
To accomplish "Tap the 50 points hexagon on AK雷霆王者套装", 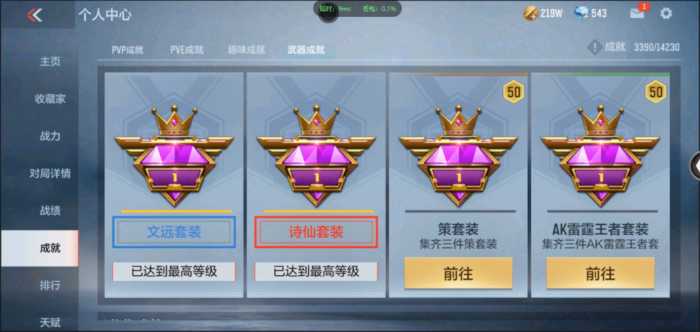I will [655, 92].
